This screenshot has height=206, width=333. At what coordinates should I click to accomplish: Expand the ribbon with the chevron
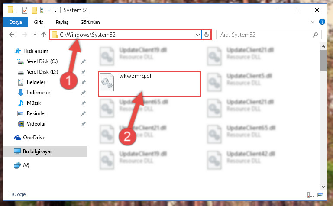313,22
